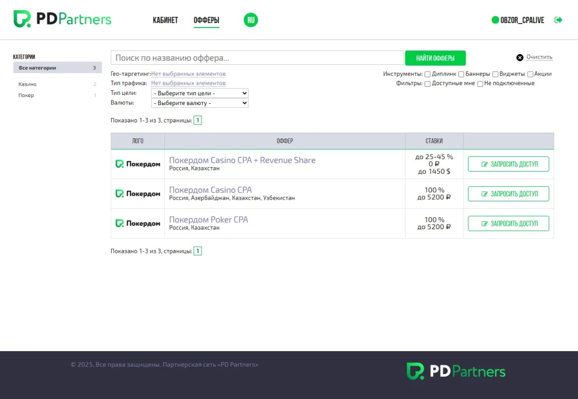The width and height of the screenshot is (578, 399).
Task: Enable the Диплинк tools checkbox
Action: [x=427, y=74]
